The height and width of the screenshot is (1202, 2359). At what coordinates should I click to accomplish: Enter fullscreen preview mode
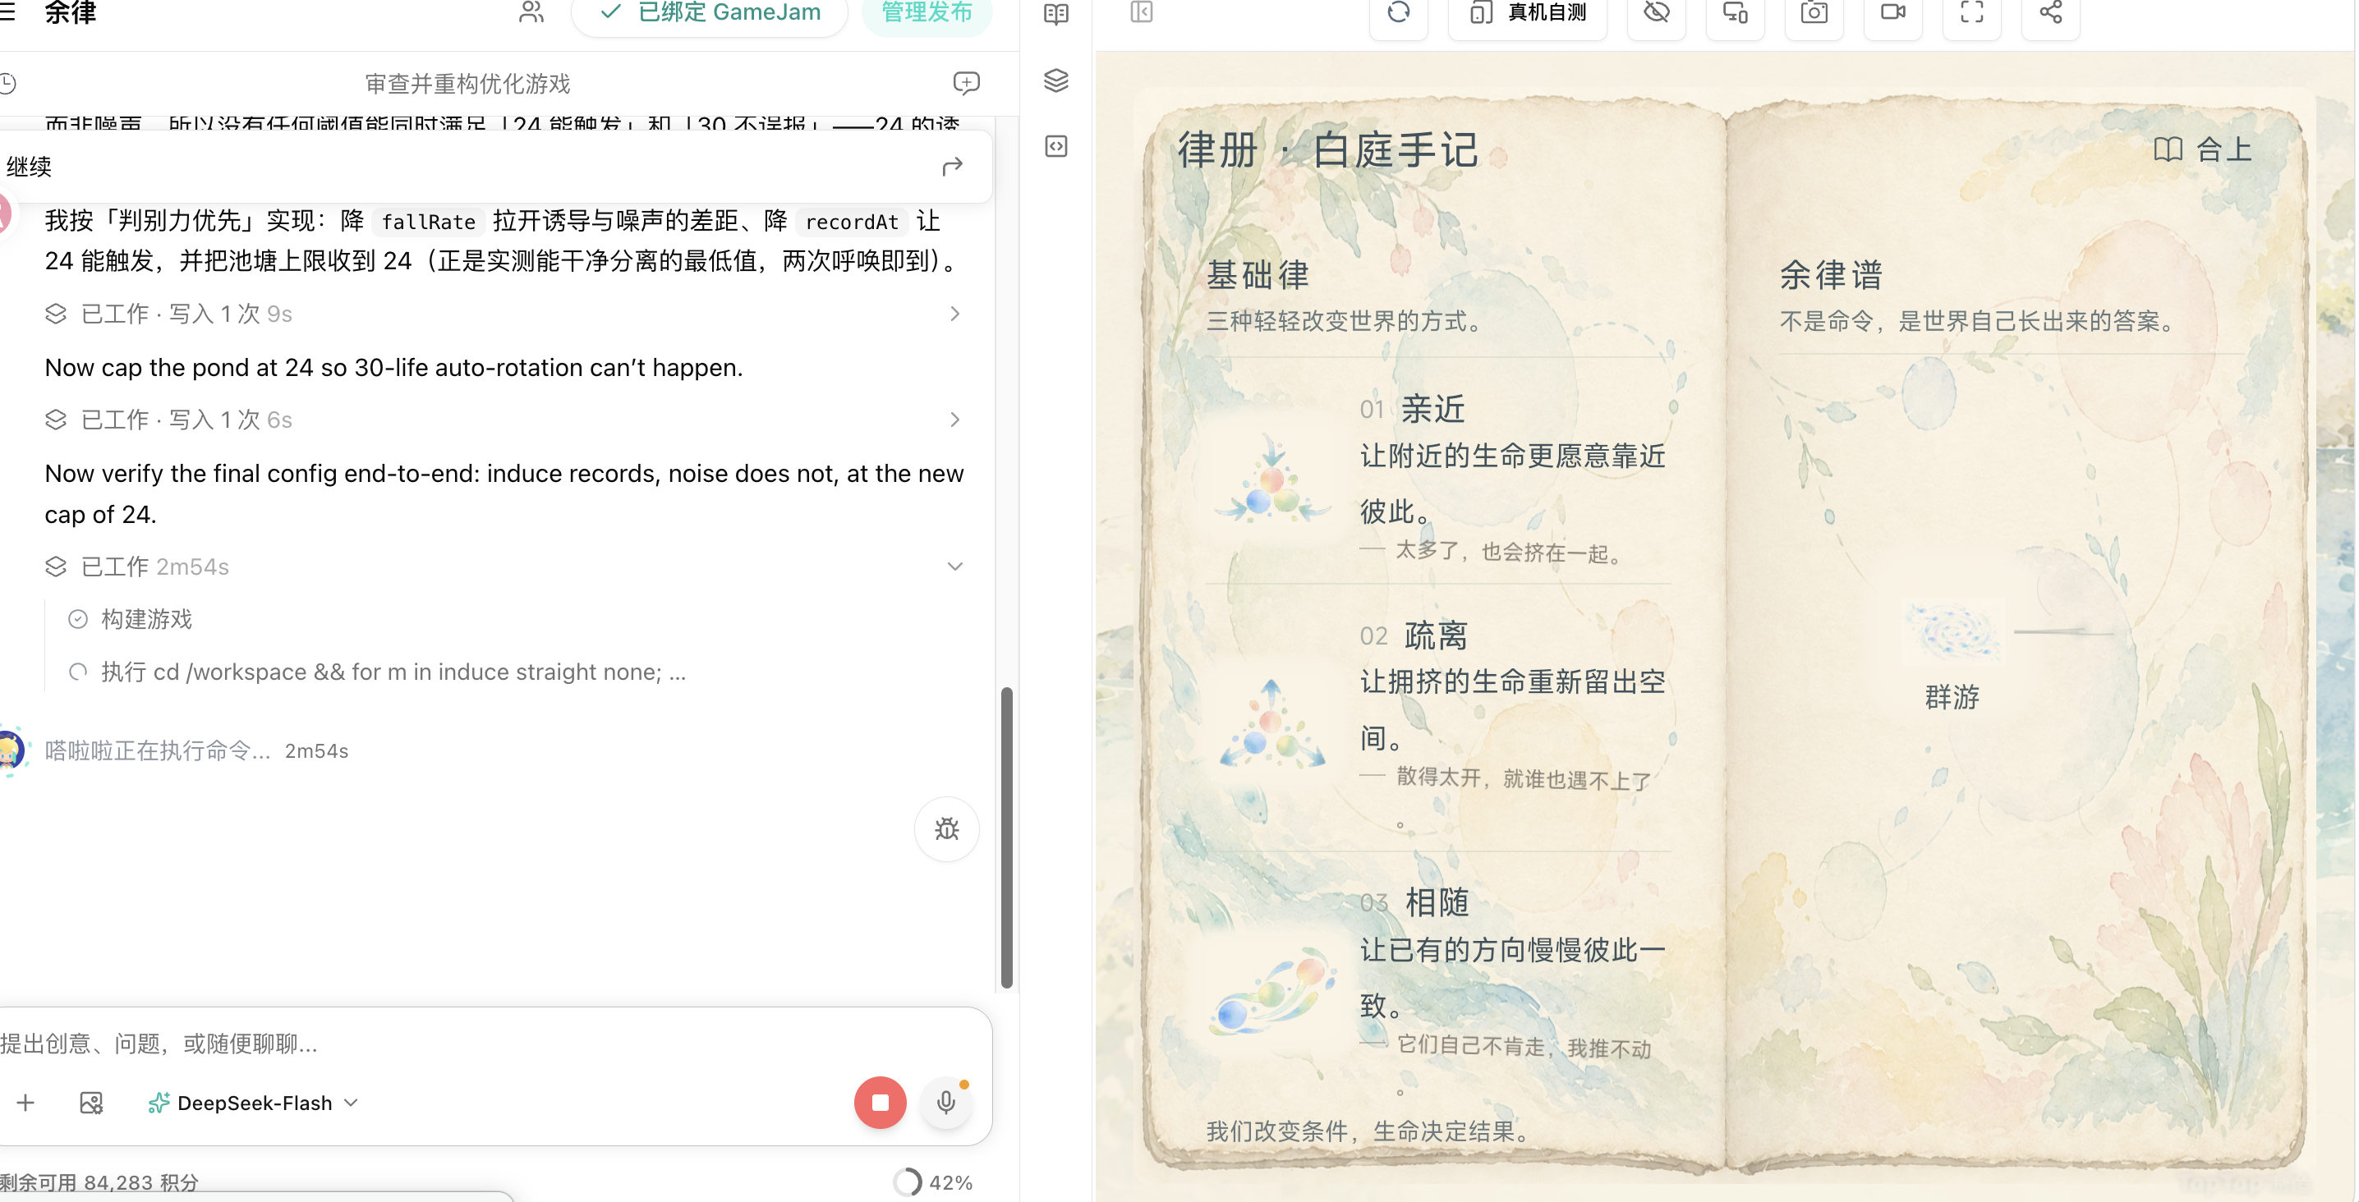click(1970, 13)
